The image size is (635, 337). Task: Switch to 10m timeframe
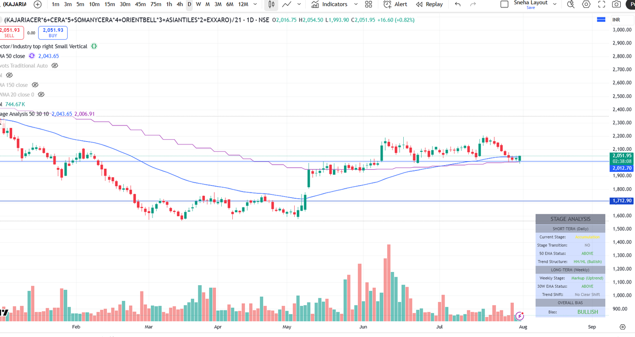point(94,4)
